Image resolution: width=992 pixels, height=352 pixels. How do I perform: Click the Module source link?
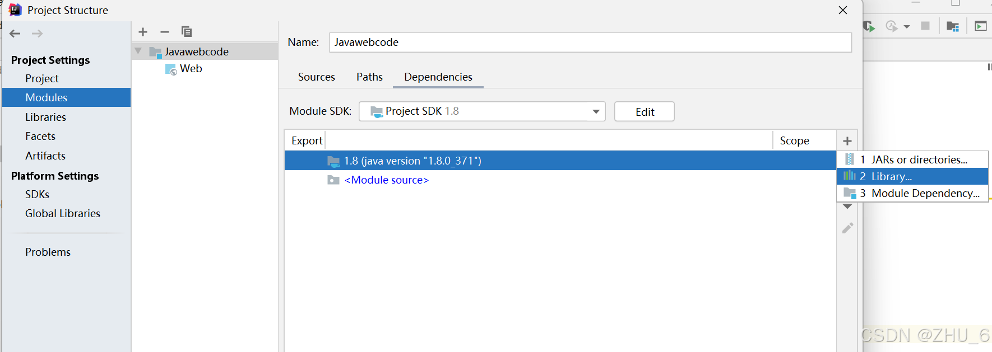coord(387,180)
